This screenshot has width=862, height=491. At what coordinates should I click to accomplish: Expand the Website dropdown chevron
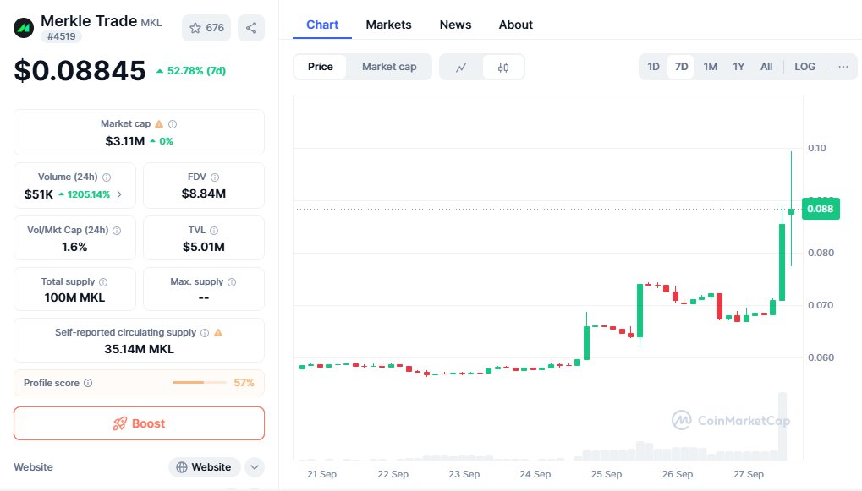click(255, 467)
